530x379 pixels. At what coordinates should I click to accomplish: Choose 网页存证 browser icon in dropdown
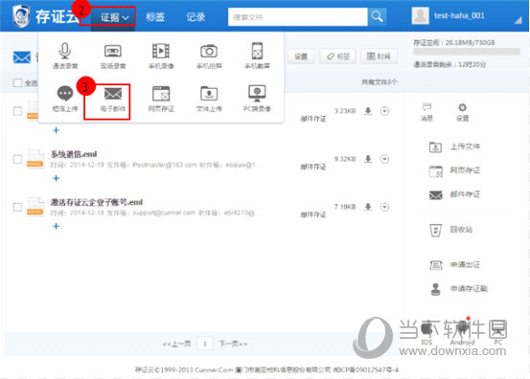[x=161, y=99]
